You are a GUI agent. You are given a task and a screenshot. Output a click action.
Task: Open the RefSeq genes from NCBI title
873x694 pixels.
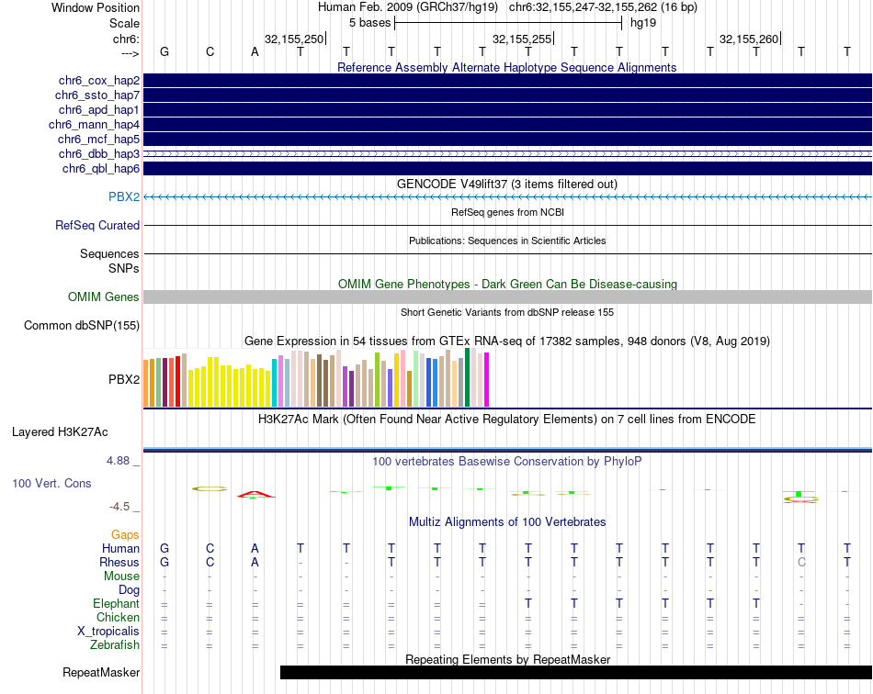pyautogui.click(x=508, y=212)
